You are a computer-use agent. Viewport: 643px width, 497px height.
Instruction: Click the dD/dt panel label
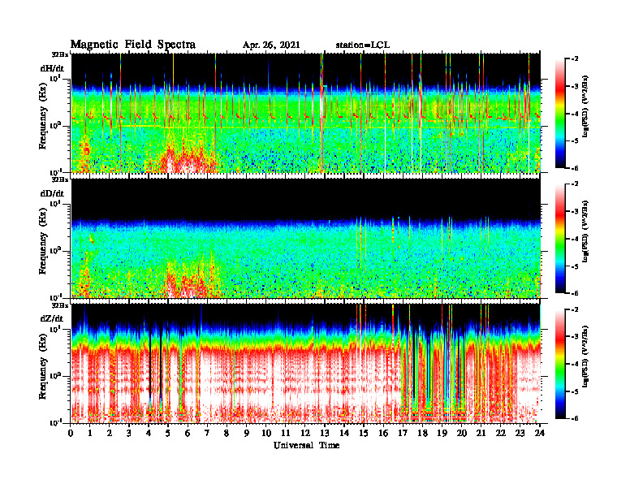[x=52, y=193]
